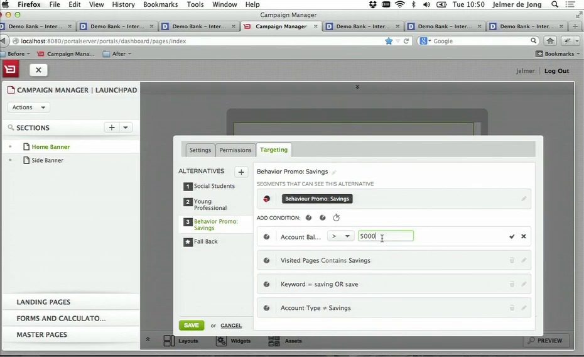Edit the Behaviour Promo: Savings segment row
The image size is (584, 357).
[x=524, y=199]
